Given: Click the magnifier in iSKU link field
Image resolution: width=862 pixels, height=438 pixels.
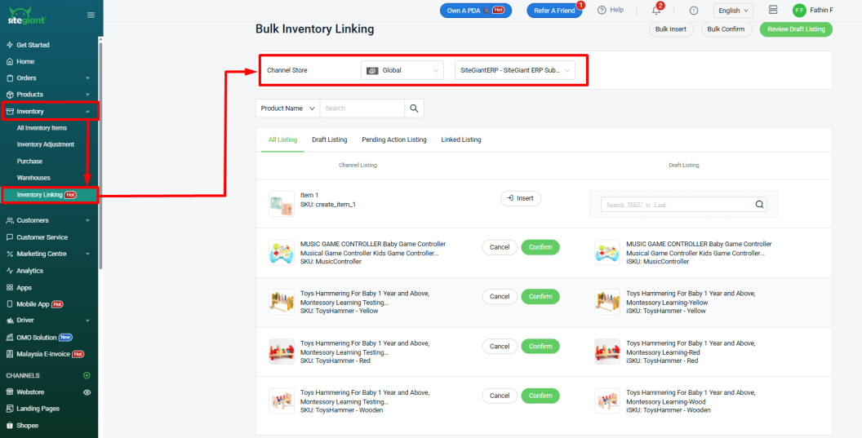Looking at the screenshot, I should click(x=759, y=205).
